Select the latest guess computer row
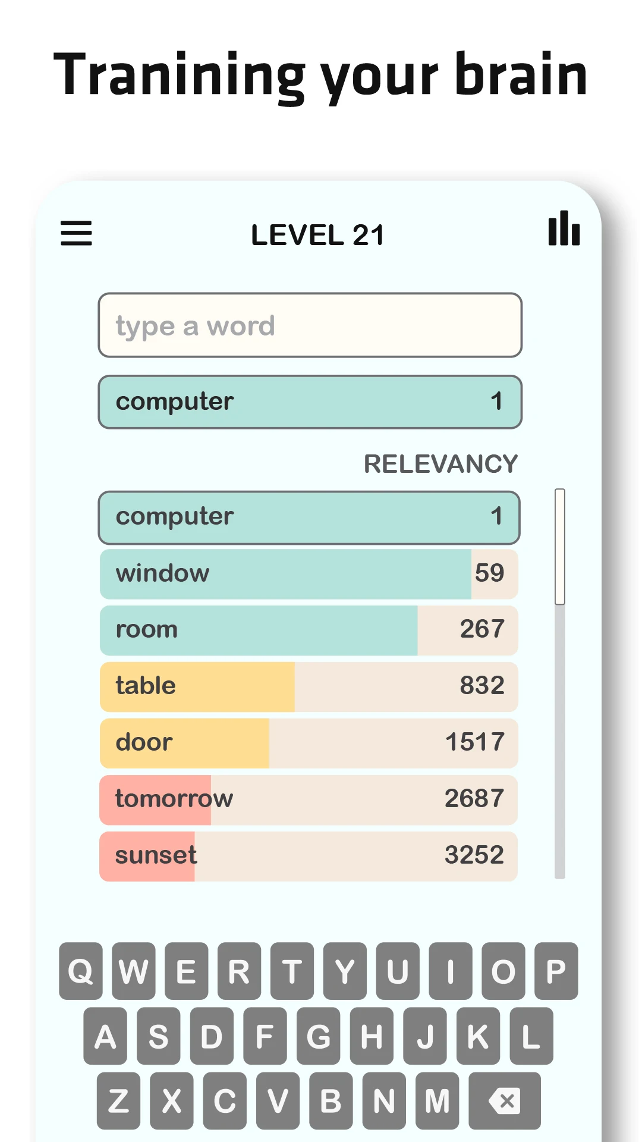The width and height of the screenshot is (642, 1142). click(x=310, y=402)
